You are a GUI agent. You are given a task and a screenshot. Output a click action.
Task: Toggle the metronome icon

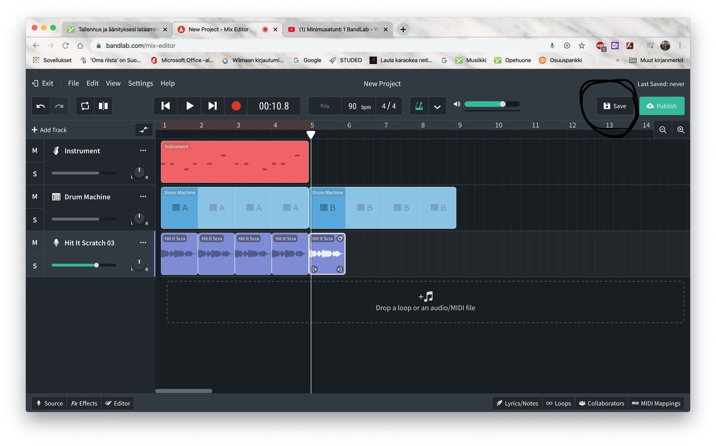418,106
